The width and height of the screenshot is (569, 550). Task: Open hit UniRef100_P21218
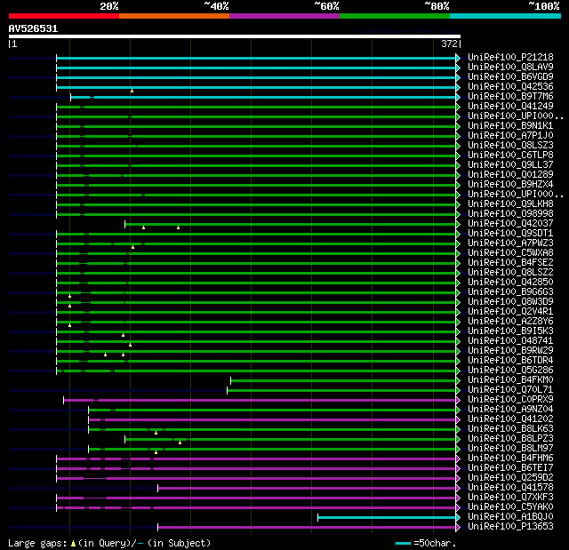pos(510,57)
